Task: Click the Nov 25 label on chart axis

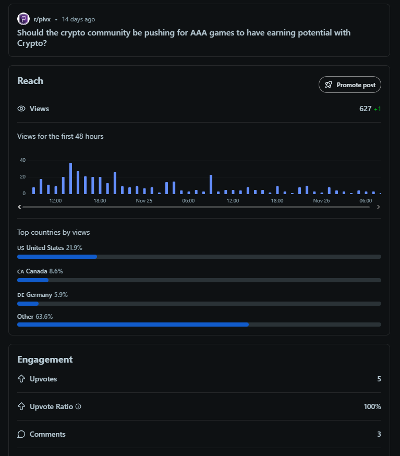Action: pyautogui.click(x=144, y=201)
